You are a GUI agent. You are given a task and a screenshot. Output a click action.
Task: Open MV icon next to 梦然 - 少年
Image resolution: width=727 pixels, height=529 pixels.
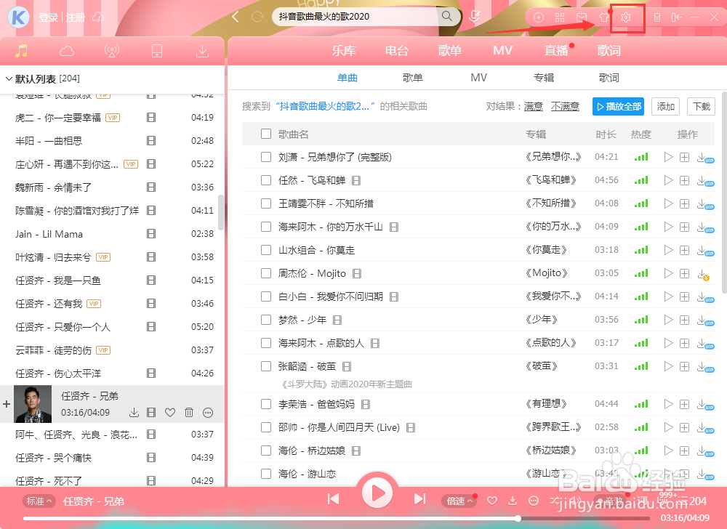[x=337, y=320]
